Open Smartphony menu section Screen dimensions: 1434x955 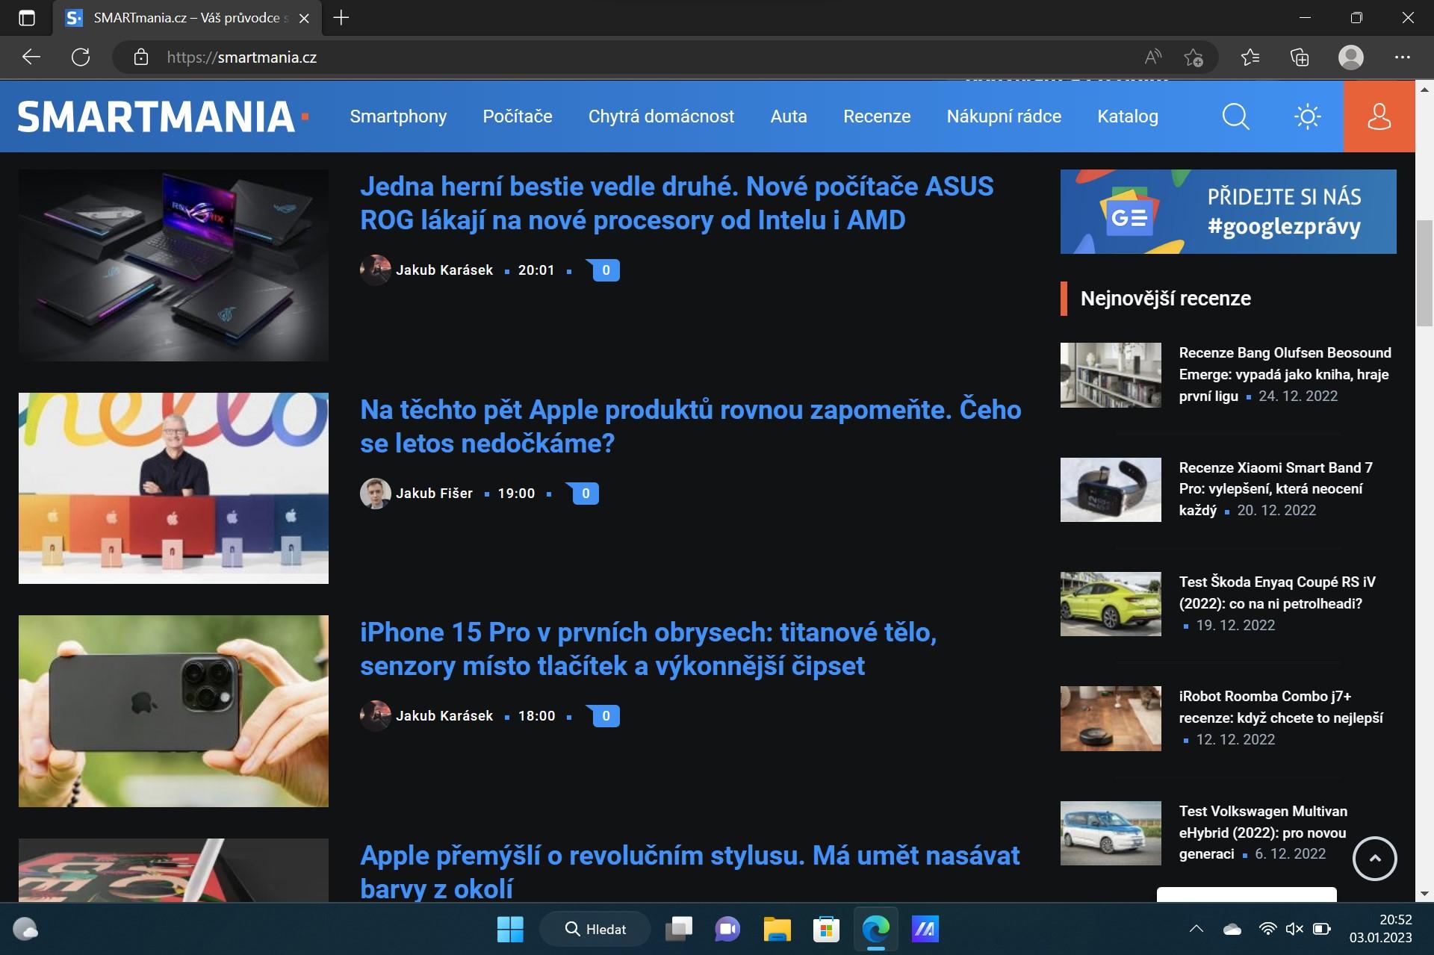398,116
